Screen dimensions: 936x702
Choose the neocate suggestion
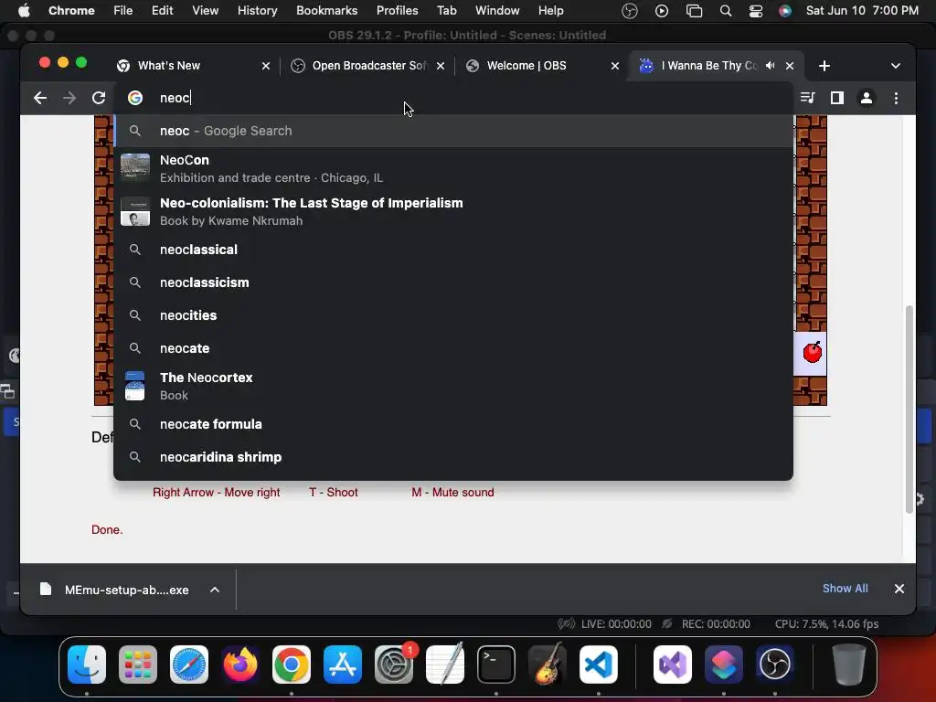pos(453,348)
